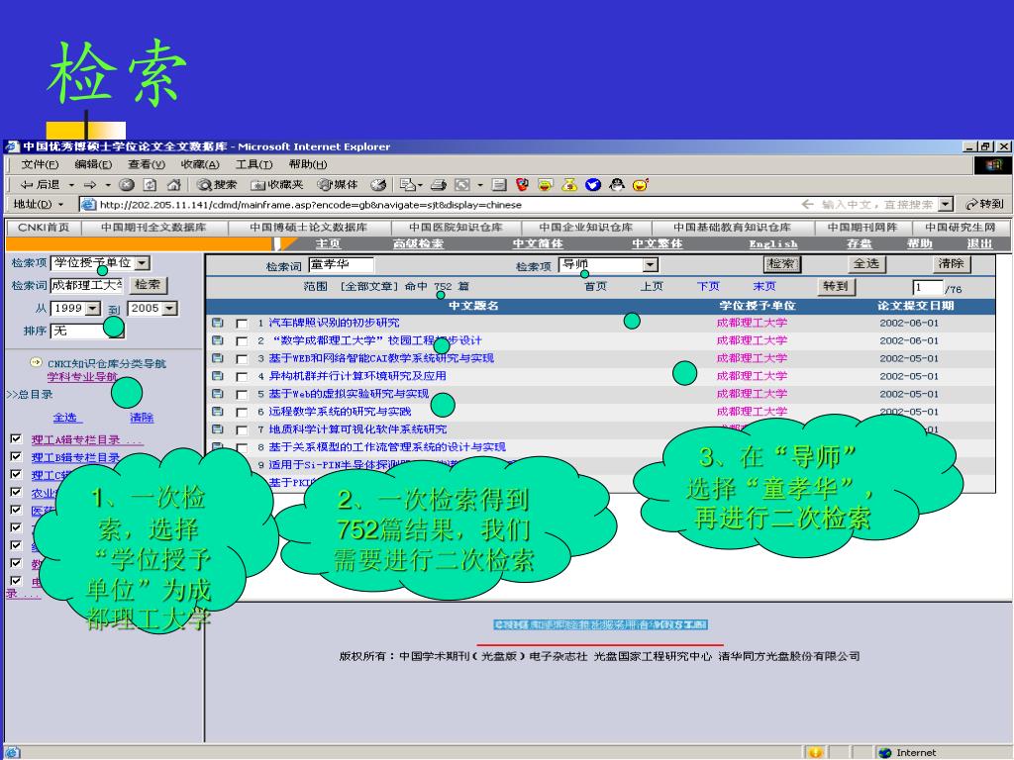Check the box for result 2 校园工程
The height and width of the screenshot is (760, 1014).
tap(242, 341)
